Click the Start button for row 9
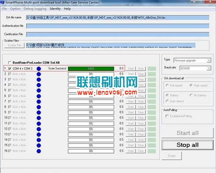The image size is (216, 173). pos(130,112)
